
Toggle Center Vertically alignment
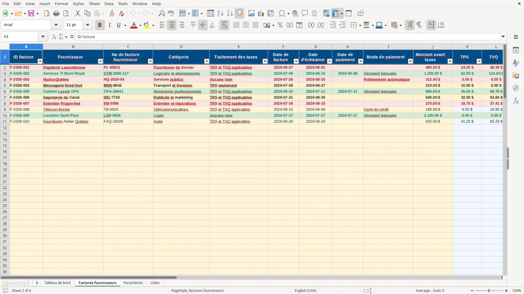pyautogui.click(x=203, y=25)
